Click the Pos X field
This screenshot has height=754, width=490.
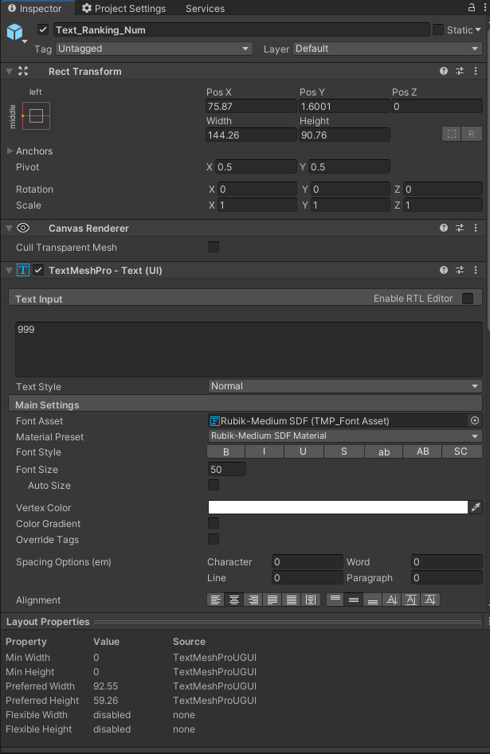tap(251, 106)
